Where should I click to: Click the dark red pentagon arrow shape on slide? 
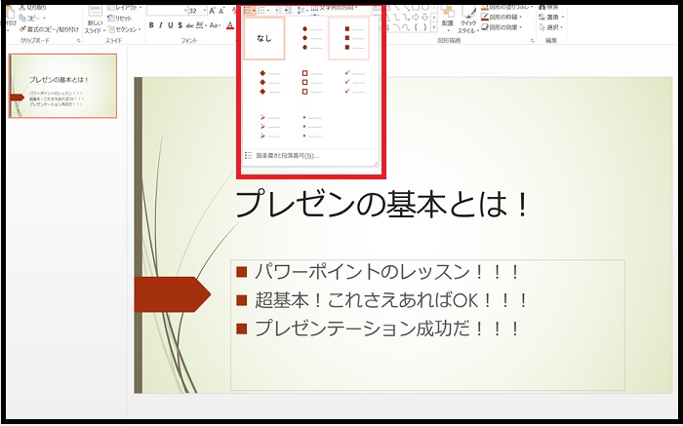click(x=173, y=294)
